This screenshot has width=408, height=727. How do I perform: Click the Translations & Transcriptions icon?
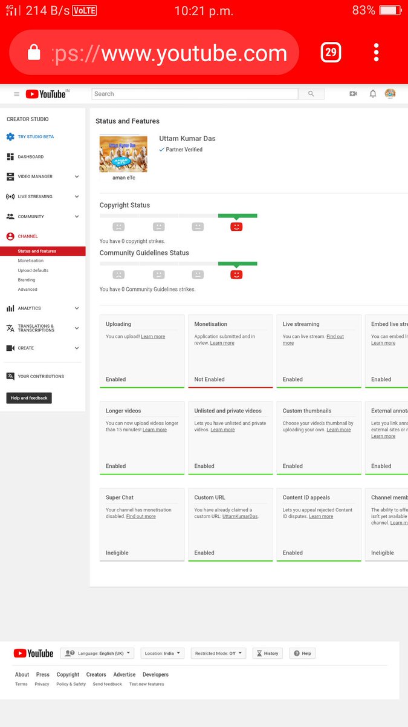[10, 328]
